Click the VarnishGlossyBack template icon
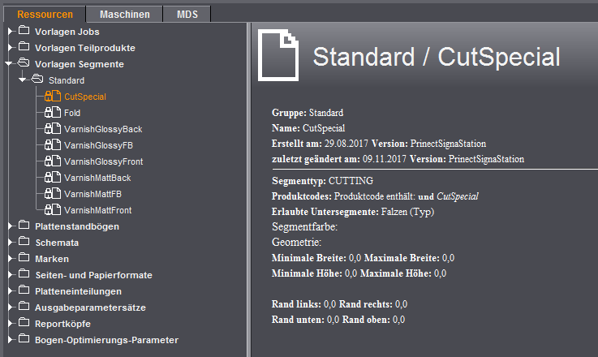 click(52, 128)
